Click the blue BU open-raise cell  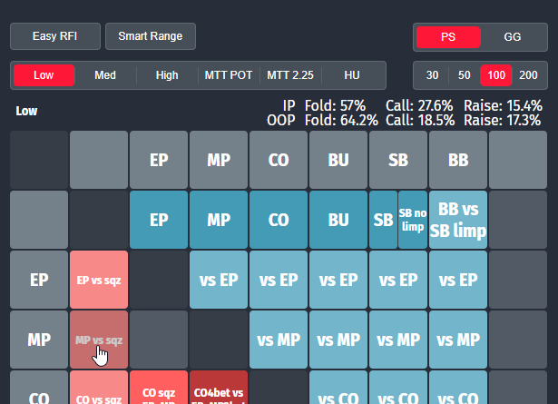coord(338,220)
